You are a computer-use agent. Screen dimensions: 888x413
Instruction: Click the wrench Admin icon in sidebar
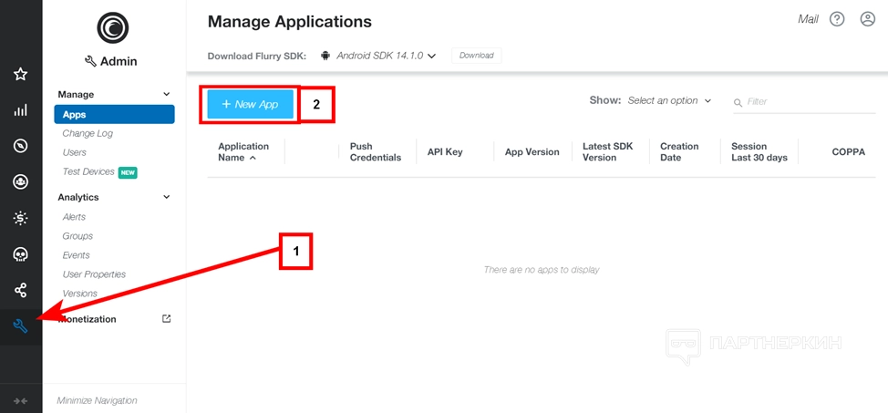(x=20, y=325)
